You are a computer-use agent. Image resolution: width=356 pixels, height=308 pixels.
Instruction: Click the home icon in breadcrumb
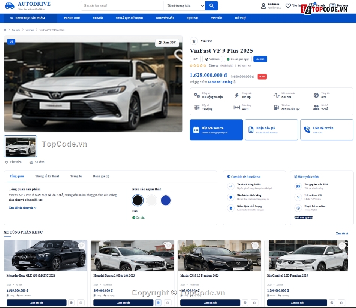(5, 30)
